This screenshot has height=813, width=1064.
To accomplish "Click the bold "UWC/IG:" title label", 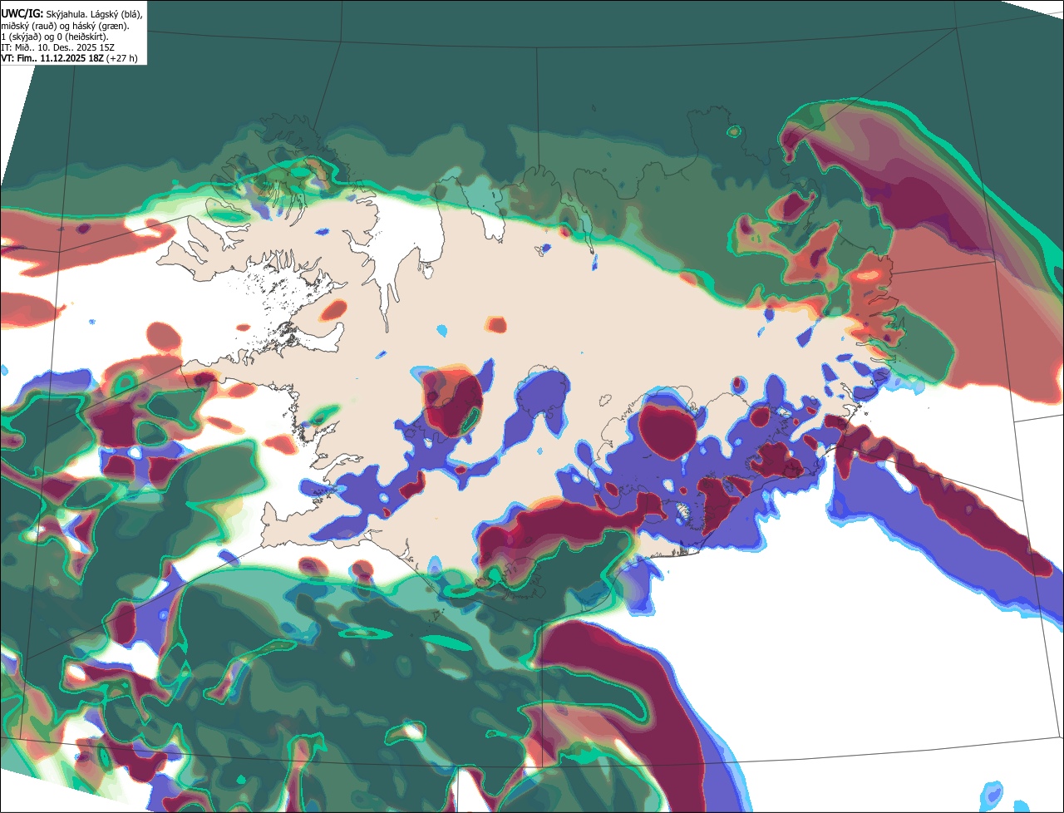I will coord(22,14).
